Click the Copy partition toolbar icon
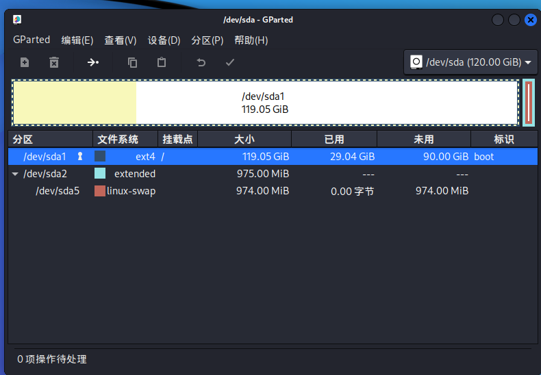The height and width of the screenshot is (375, 541). (x=132, y=62)
